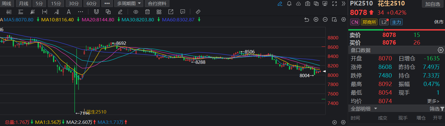
Task: Toggle drawing visibility with eye icon
Action: 136,12
